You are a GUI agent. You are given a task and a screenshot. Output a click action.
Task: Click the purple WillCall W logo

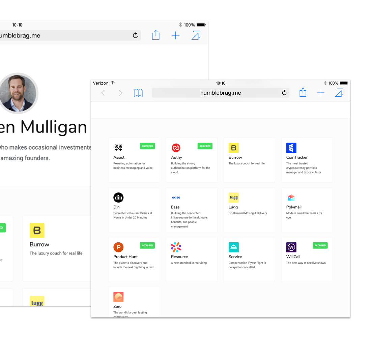pyautogui.click(x=291, y=247)
